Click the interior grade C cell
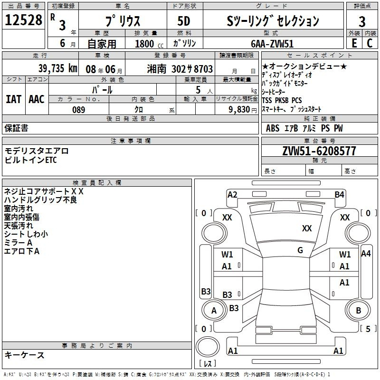The height and width of the screenshot is (380, 380). [x=370, y=43]
